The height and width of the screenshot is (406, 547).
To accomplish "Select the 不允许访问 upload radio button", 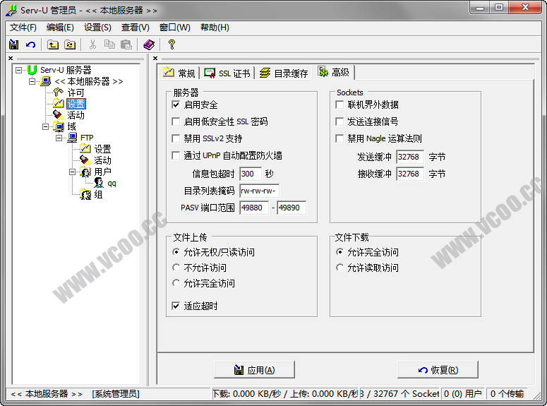I will [176, 268].
